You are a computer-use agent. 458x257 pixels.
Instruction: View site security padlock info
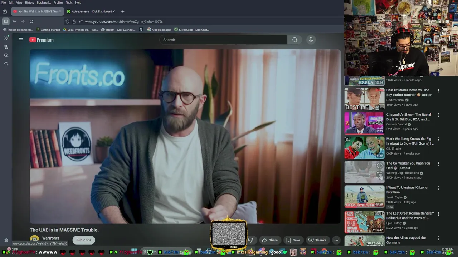click(x=74, y=21)
